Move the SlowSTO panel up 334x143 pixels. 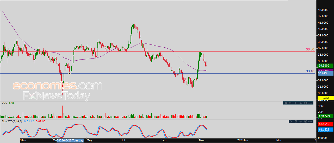pyautogui.click(x=301, y=121)
